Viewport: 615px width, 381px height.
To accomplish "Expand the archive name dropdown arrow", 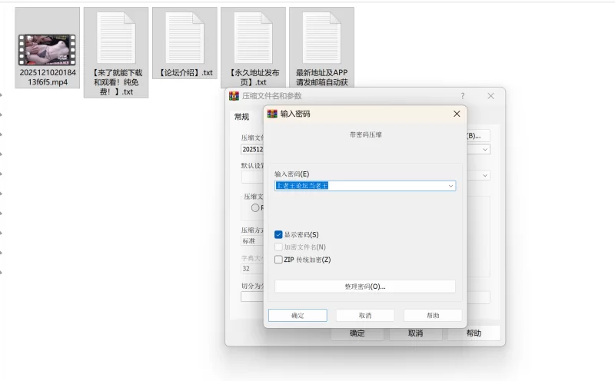I will point(485,150).
